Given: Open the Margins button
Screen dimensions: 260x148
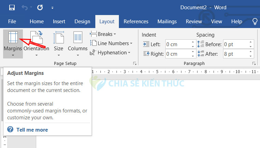Looking at the screenshot, I should coord(13,43).
